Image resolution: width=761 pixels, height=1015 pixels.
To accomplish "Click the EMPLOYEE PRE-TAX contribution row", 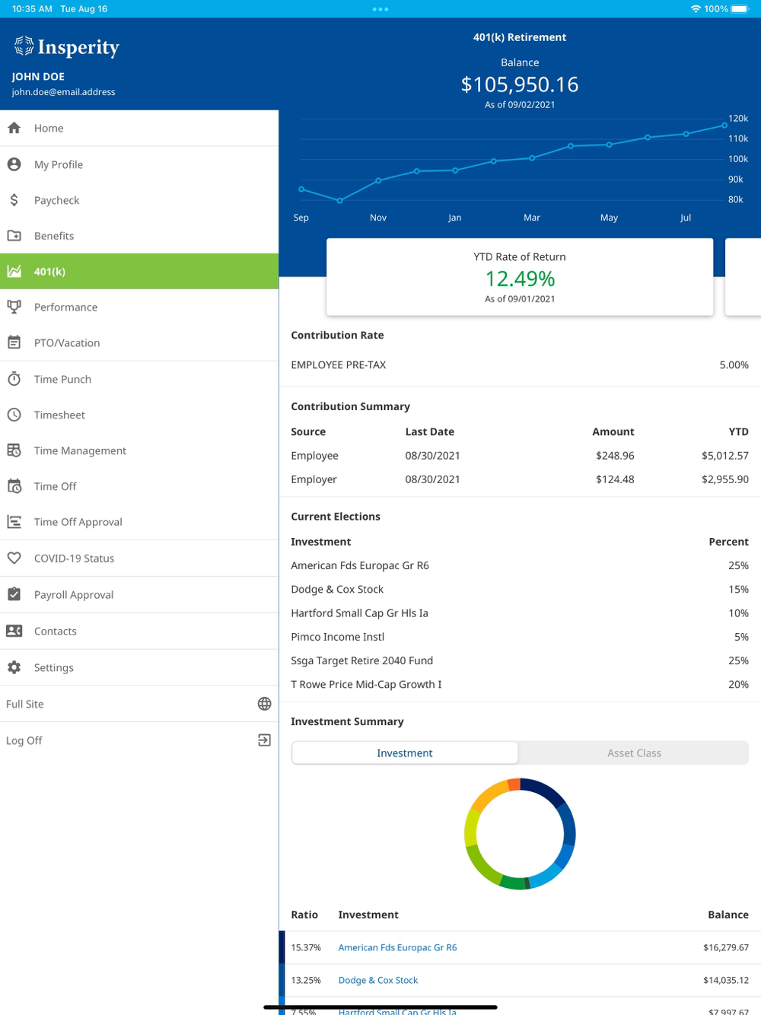I will pyautogui.click(x=520, y=365).
